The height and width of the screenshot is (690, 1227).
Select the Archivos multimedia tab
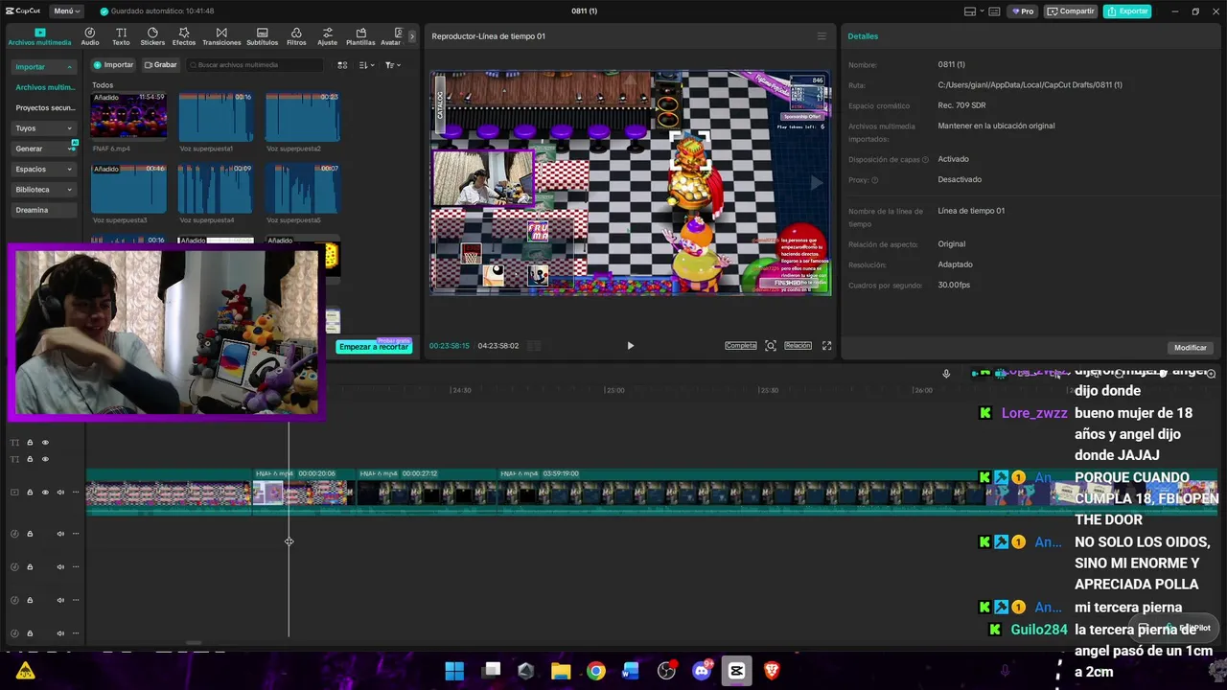click(x=39, y=36)
